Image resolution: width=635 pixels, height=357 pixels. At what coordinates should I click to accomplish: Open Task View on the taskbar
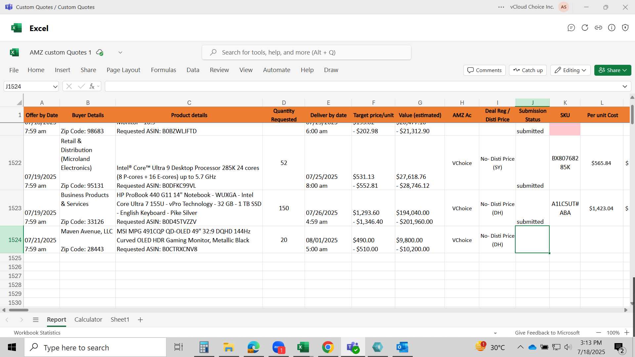[x=179, y=347]
